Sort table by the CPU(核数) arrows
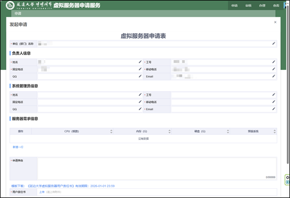The width and height of the screenshot is (290, 198). [111, 131]
